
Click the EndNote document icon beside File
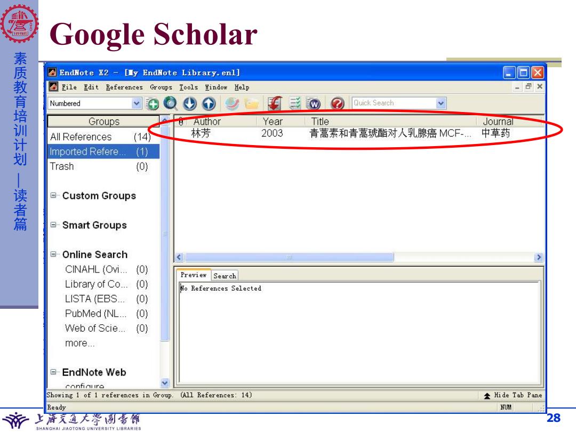pyautogui.click(x=54, y=87)
